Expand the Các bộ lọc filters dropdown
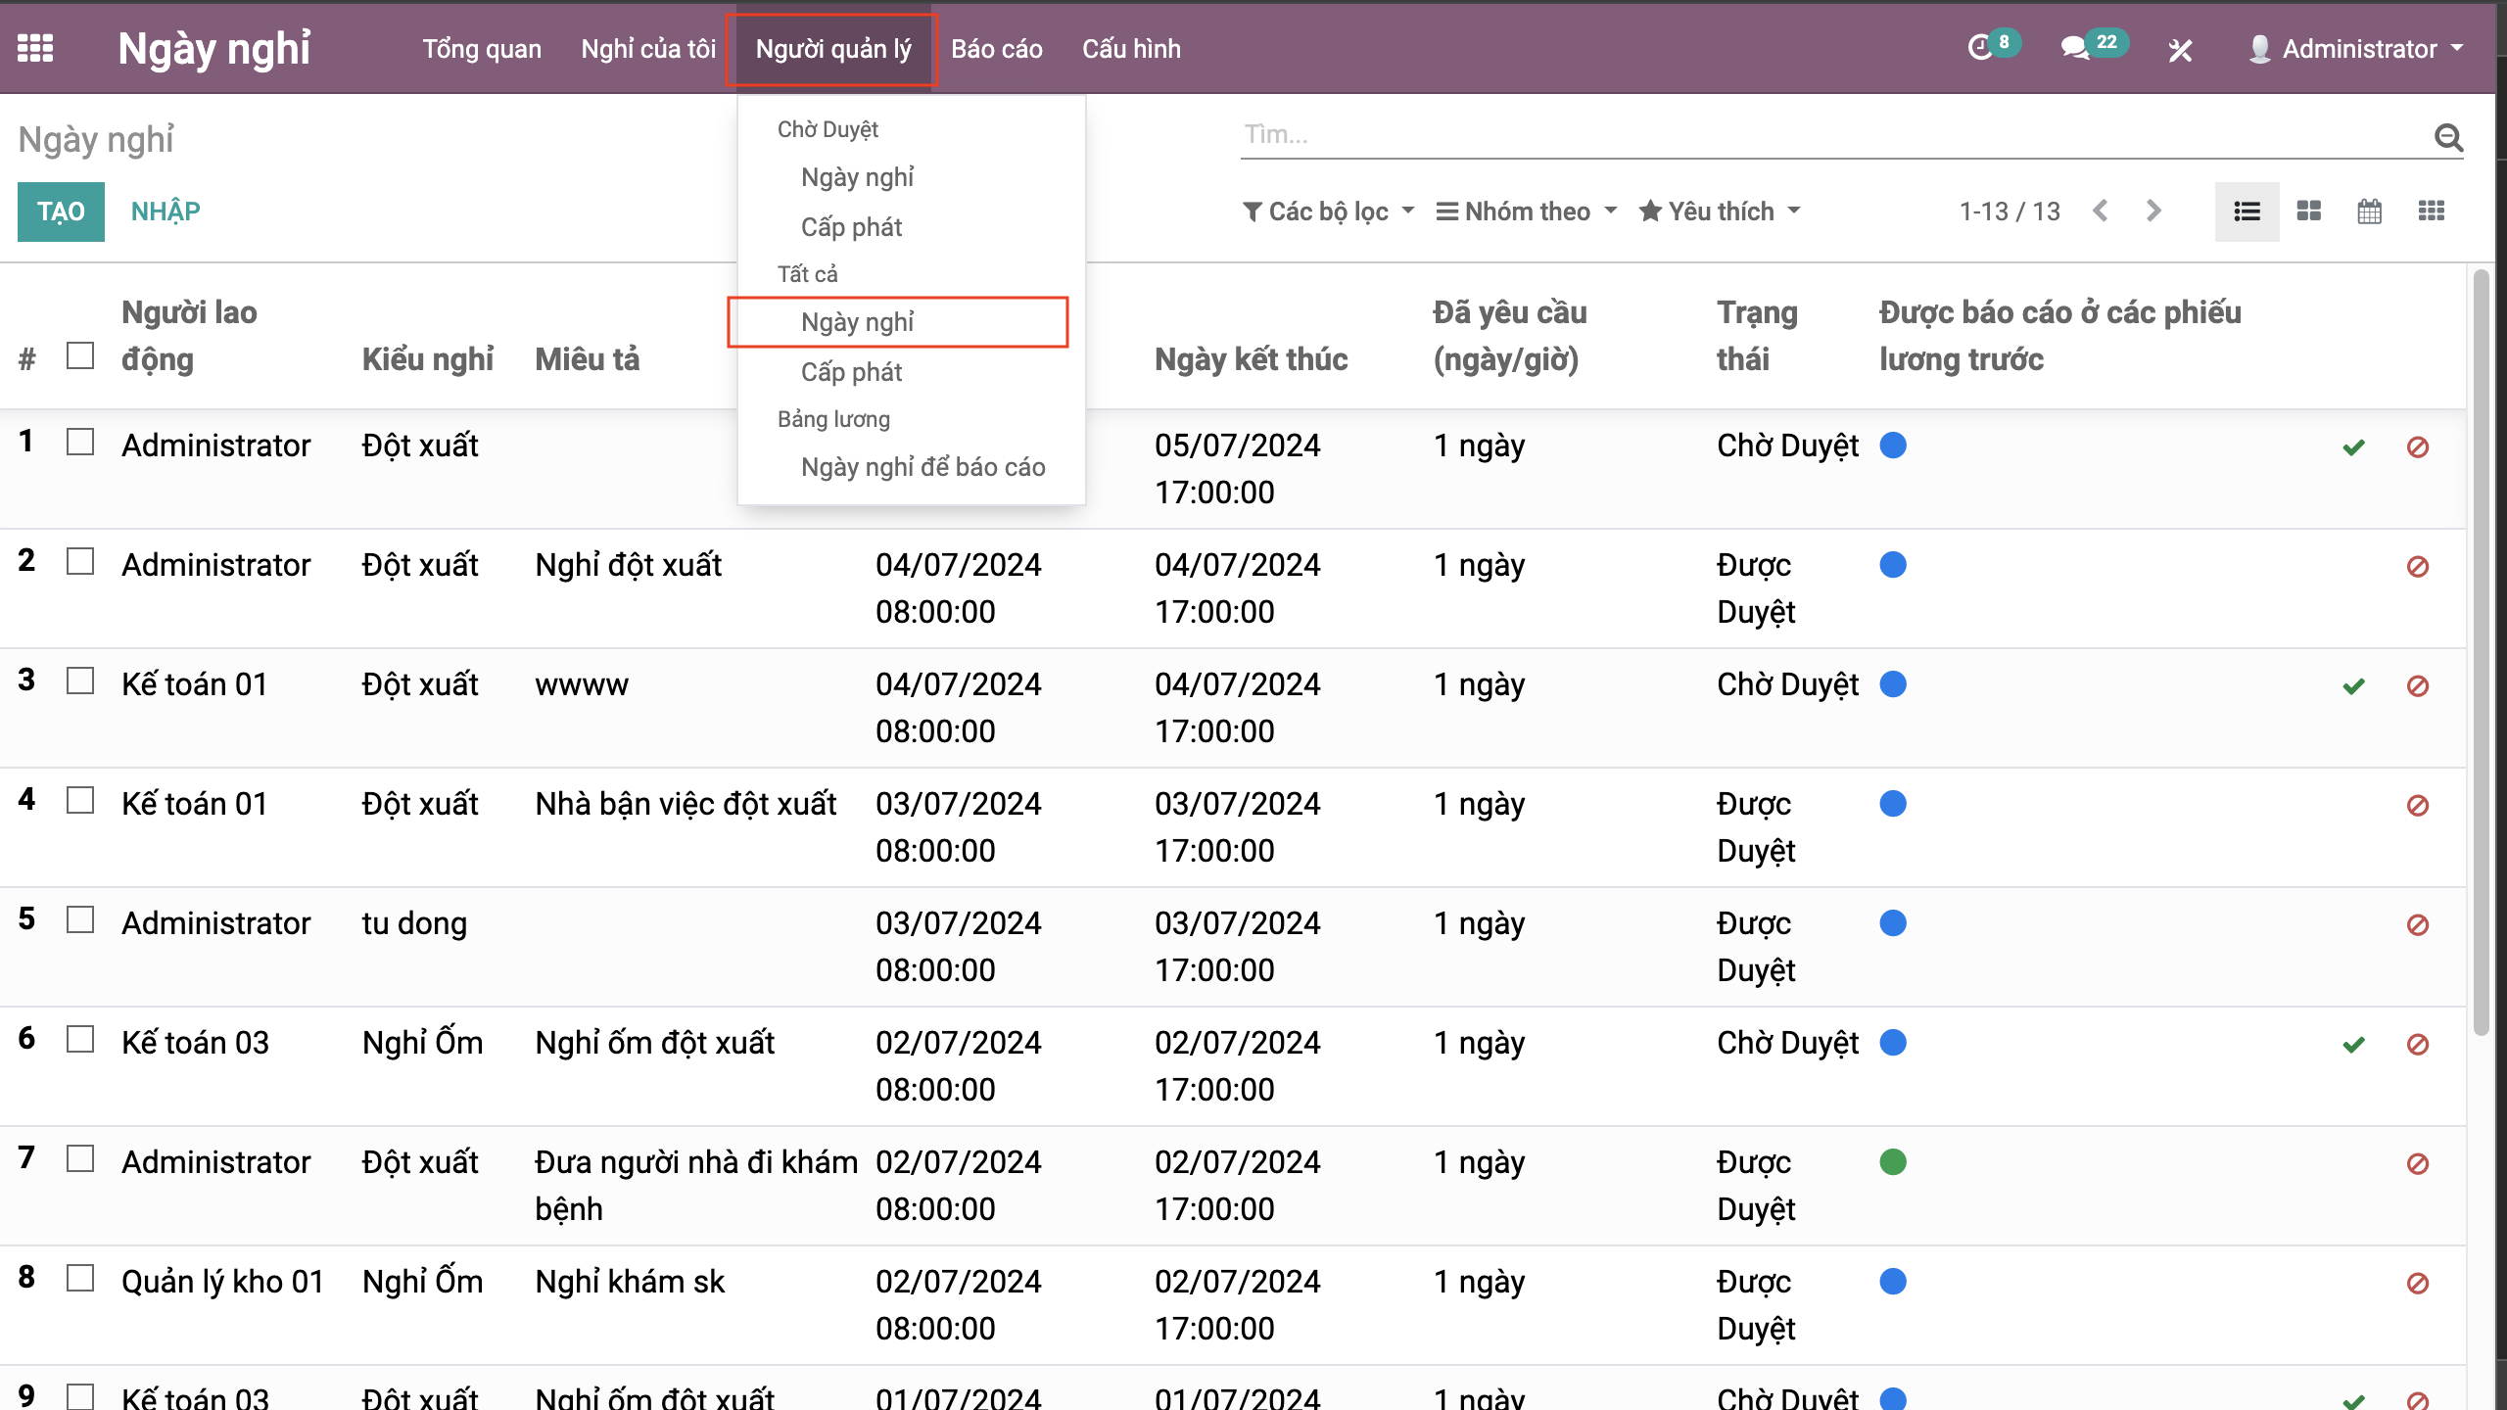This screenshot has width=2507, height=1410. tap(1328, 211)
